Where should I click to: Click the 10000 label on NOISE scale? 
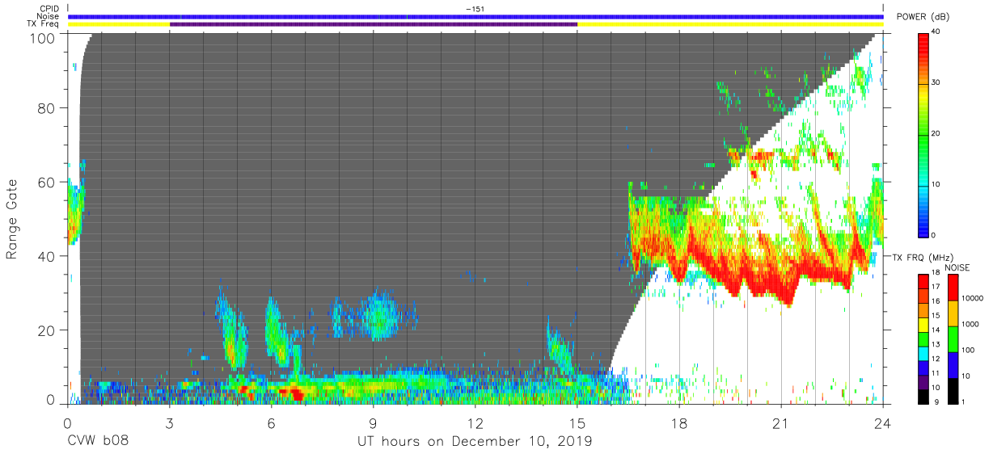tap(973, 298)
